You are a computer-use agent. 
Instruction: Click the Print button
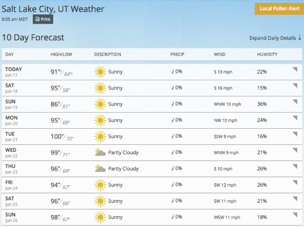point(43,19)
